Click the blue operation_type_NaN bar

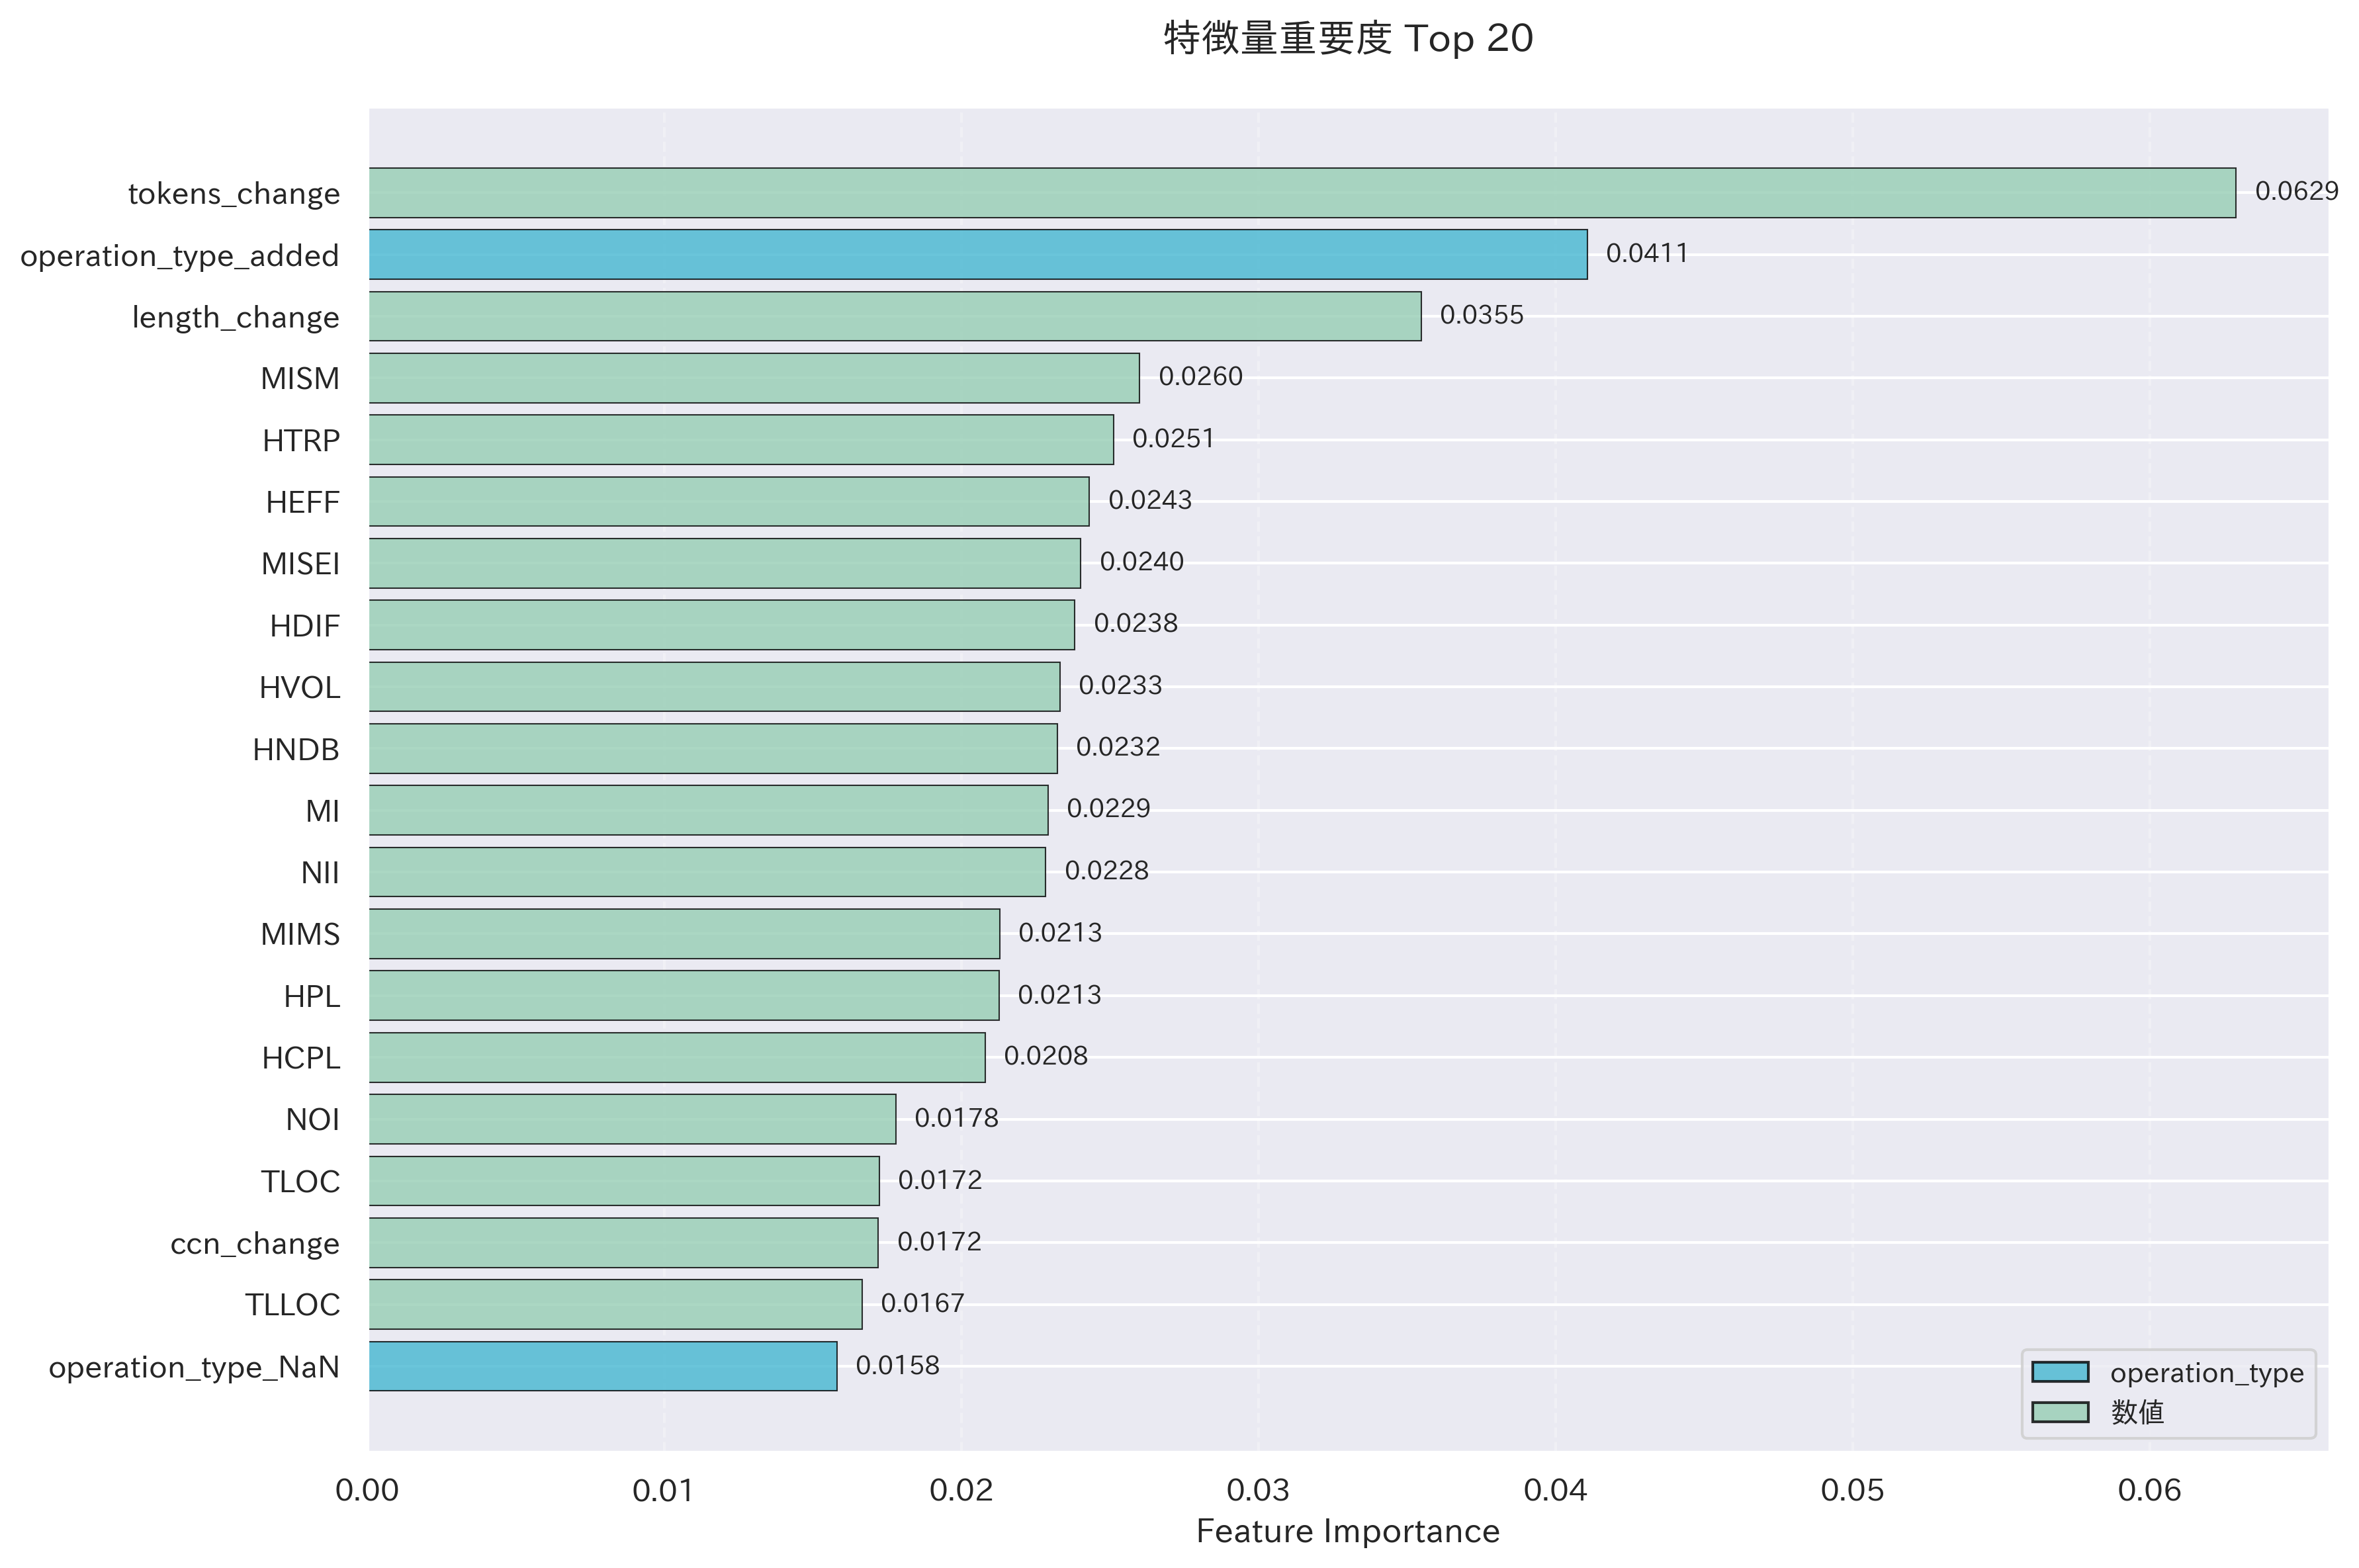602,1366
